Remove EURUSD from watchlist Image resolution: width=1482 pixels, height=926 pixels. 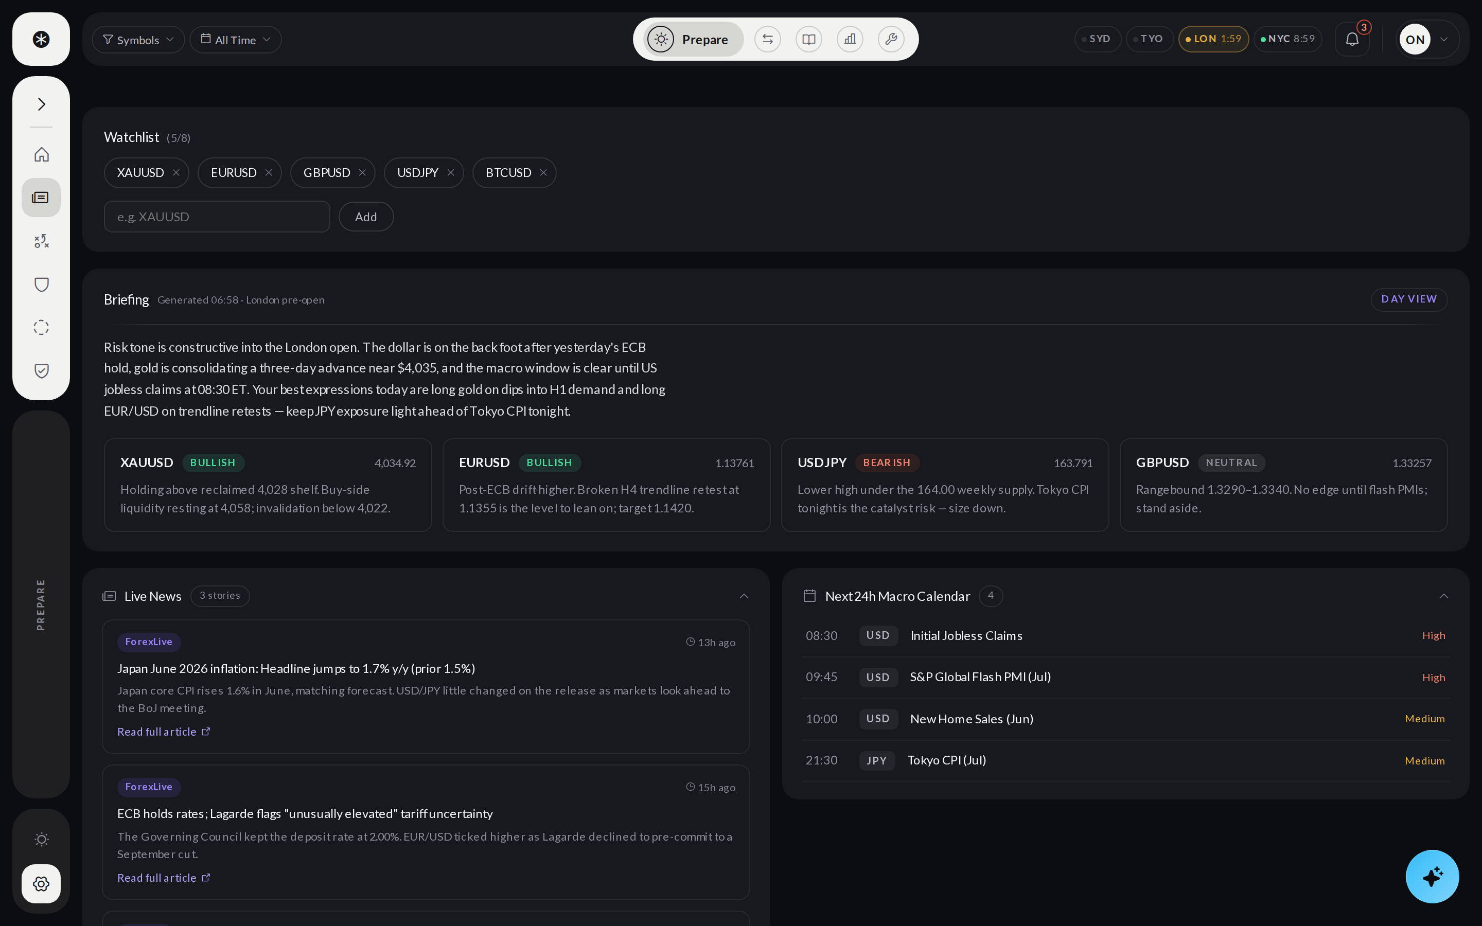[x=268, y=173]
